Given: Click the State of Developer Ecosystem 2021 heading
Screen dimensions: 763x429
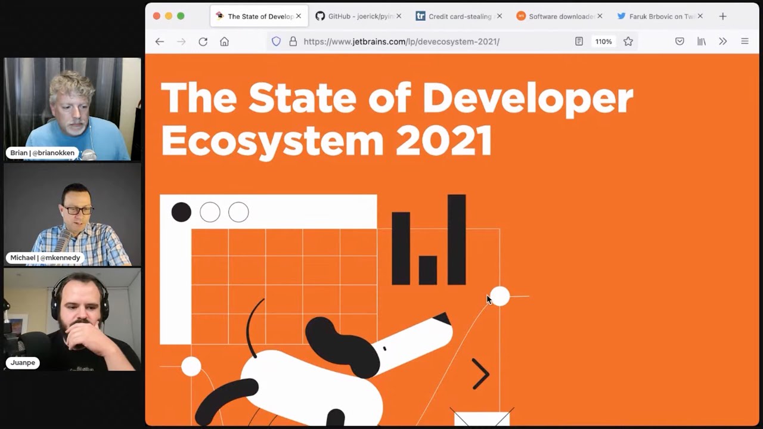Looking at the screenshot, I should (x=396, y=119).
